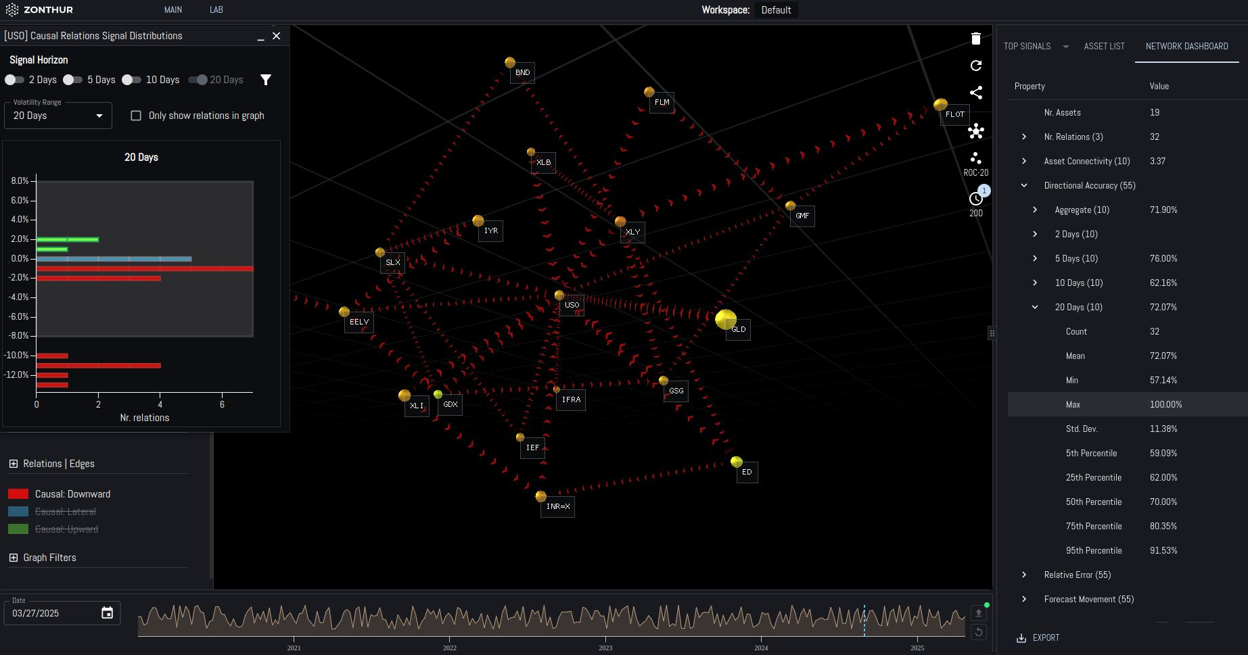Screen dimensions: 1248x655
Task: Select the Max 100.00% row
Action: [1128, 404]
